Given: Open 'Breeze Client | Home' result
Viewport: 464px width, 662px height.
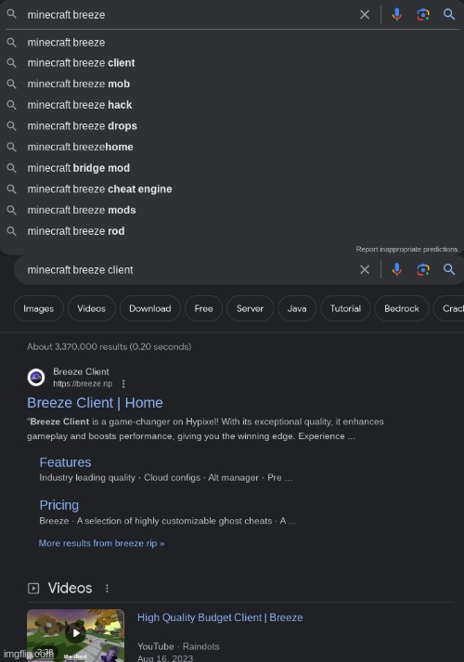Looking at the screenshot, I should click(95, 403).
